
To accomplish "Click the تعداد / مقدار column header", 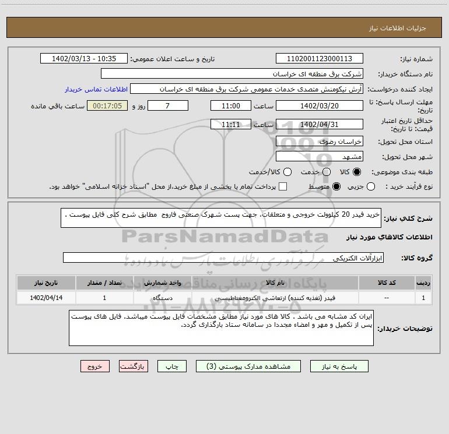I will [x=104, y=283].
